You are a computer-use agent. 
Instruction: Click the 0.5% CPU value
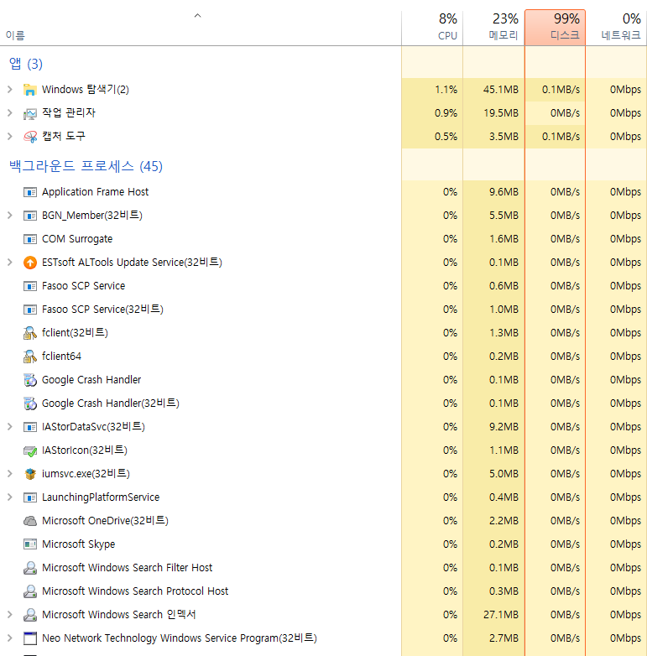(x=446, y=137)
